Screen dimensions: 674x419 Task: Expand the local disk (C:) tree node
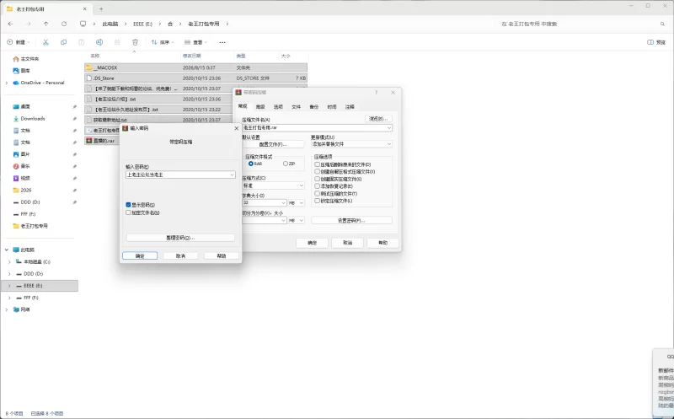coord(9,261)
